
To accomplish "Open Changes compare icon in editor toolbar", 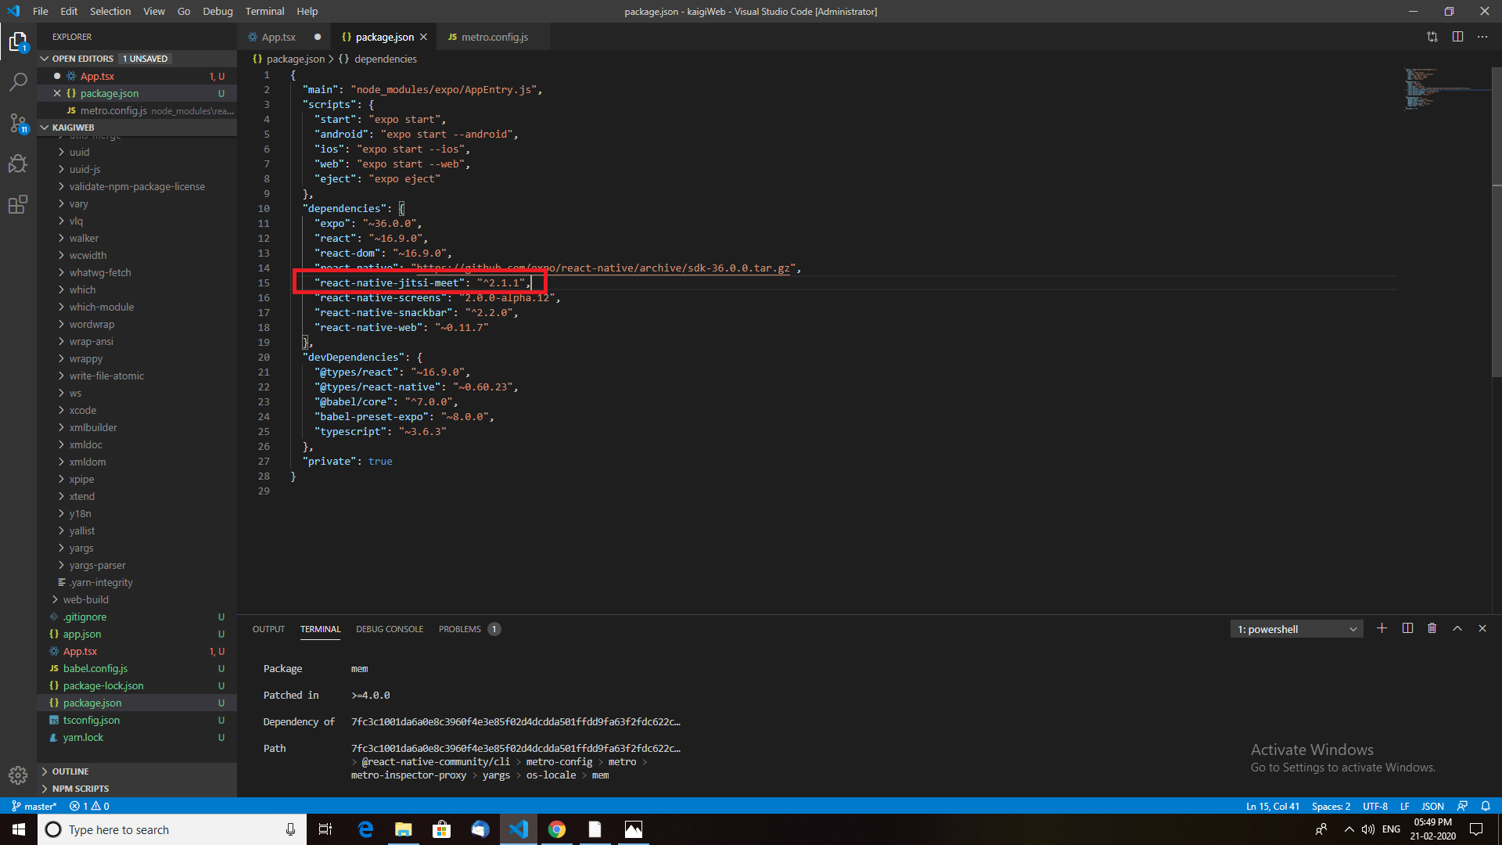I will (1432, 37).
